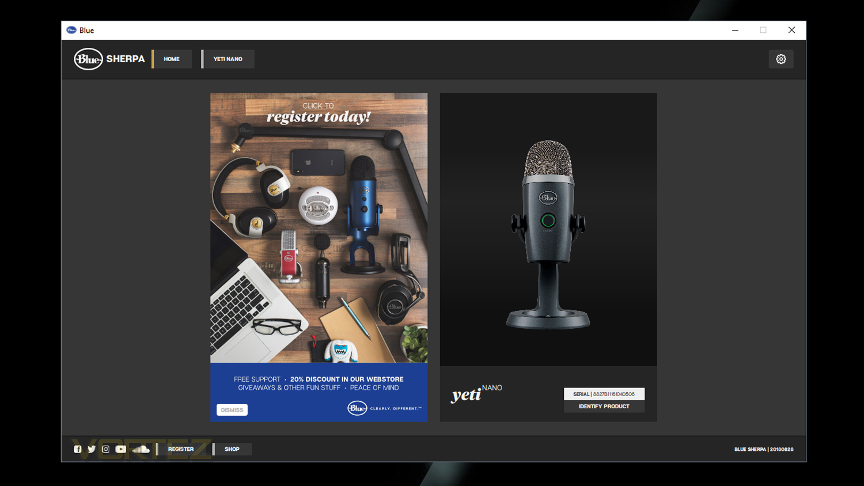The width and height of the screenshot is (864, 486).
Task: Switch to the YETI NANO tab
Action: [228, 59]
